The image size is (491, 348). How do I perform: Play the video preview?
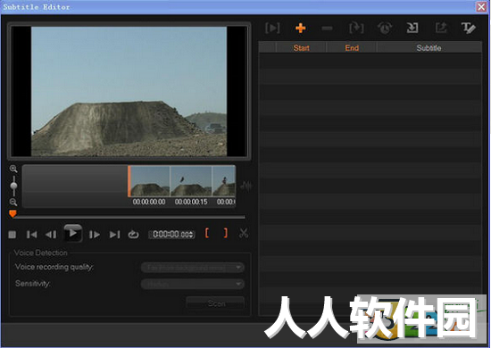[x=72, y=233]
